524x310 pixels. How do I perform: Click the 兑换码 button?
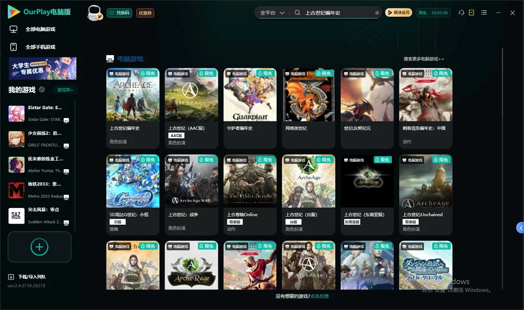(x=119, y=13)
